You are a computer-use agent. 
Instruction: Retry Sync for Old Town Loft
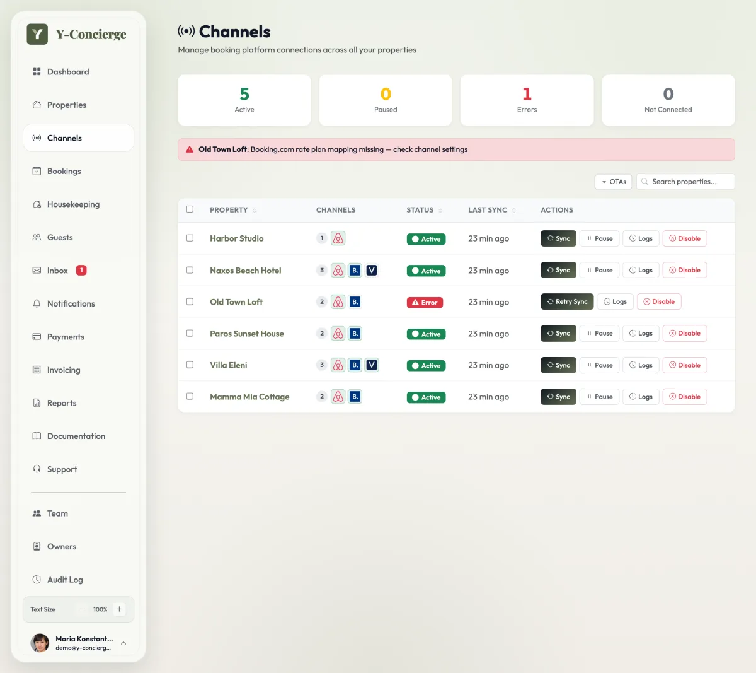tap(567, 301)
